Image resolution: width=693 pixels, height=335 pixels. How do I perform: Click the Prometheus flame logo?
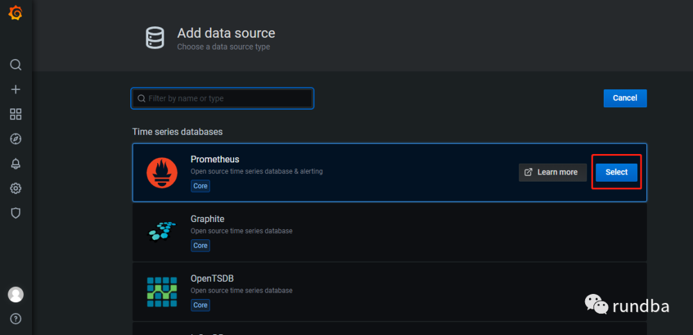[x=162, y=172]
